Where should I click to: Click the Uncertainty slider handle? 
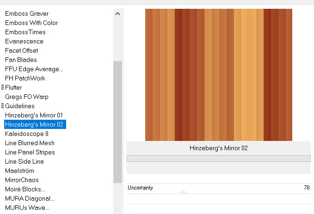pos(183,191)
